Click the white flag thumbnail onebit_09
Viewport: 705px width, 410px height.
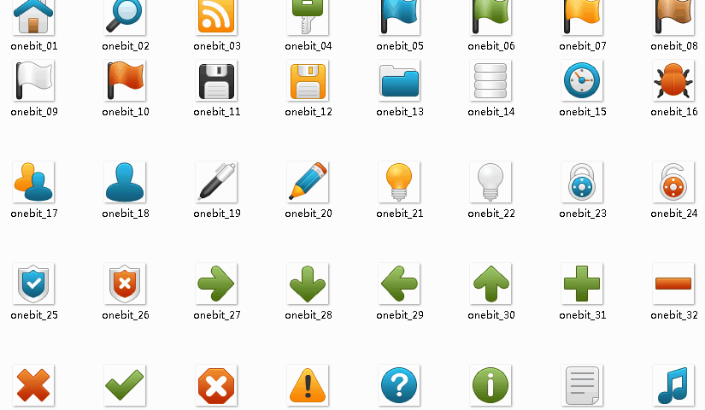click(x=33, y=80)
